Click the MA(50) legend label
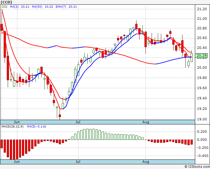 (37, 7)
